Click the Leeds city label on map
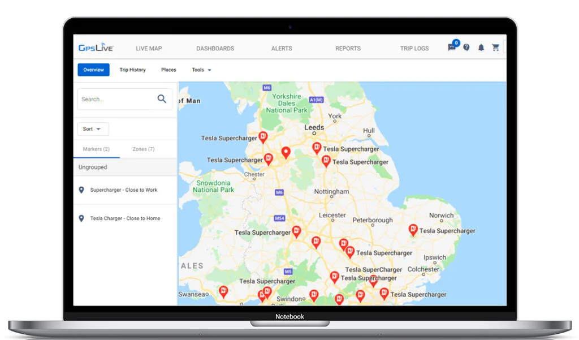This screenshot has width=579, height=340. 314,127
